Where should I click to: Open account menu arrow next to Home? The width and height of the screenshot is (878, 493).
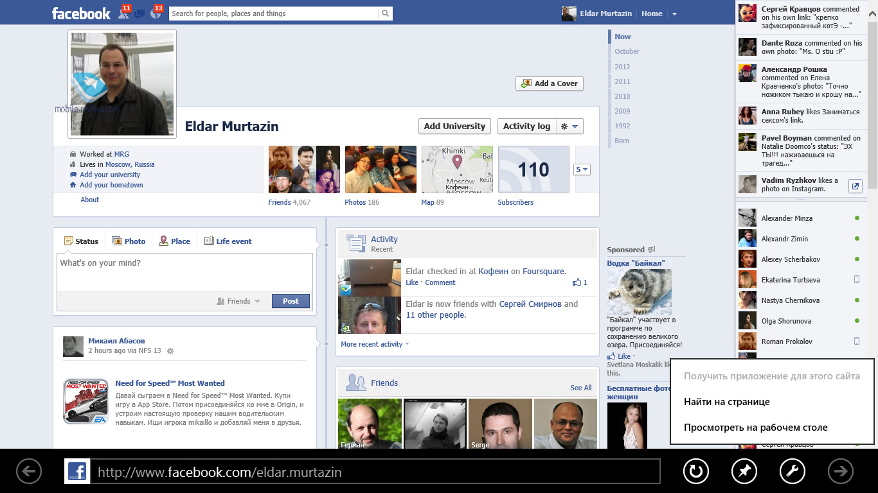[674, 14]
